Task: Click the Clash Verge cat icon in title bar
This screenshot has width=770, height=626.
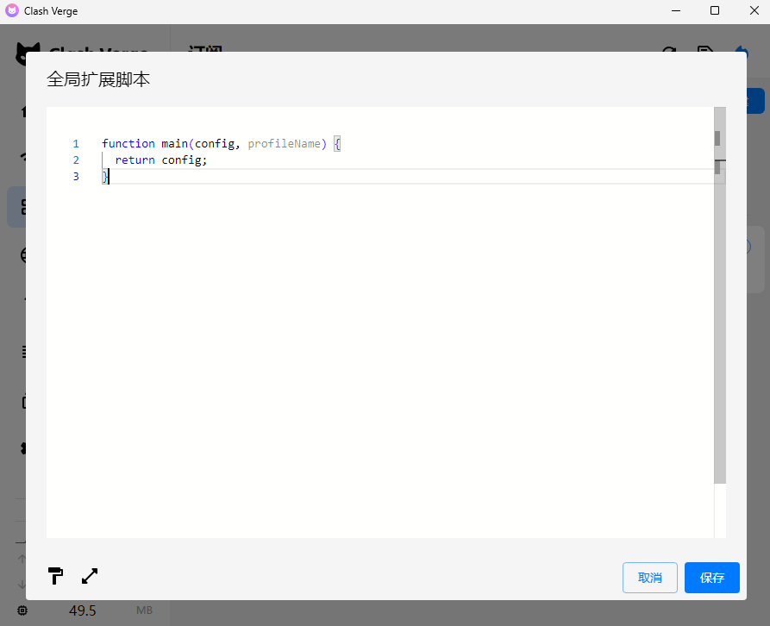Action: tap(12, 11)
